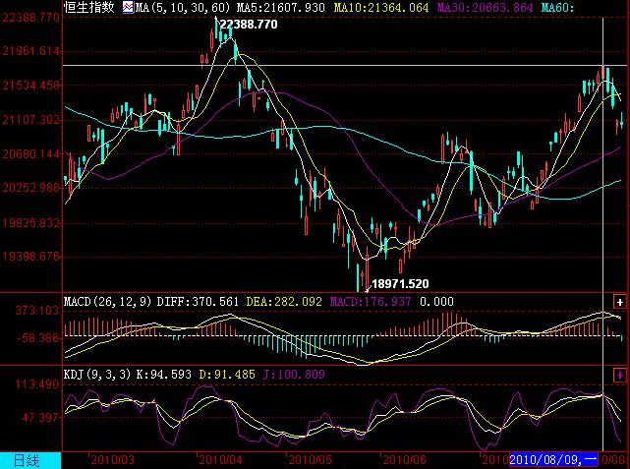This screenshot has height=469, width=630.
Task: Click the 21107.302 price axis label
Action: pyautogui.click(x=31, y=120)
